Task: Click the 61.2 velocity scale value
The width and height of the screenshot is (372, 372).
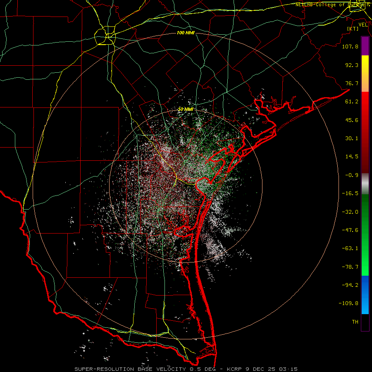Action: [x=352, y=102]
